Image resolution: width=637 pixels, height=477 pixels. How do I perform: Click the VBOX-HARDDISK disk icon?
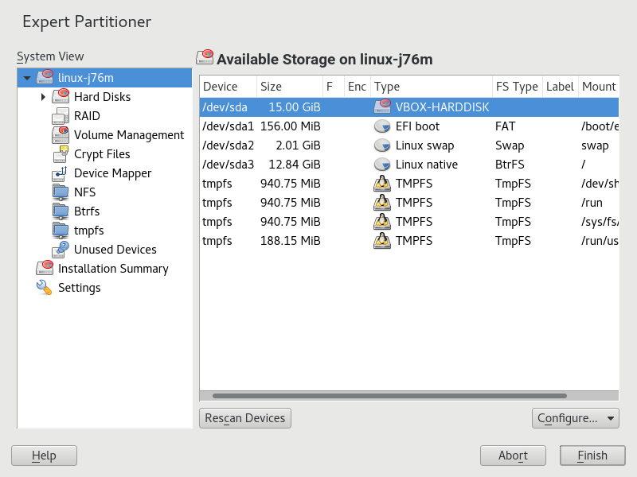coord(382,107)
